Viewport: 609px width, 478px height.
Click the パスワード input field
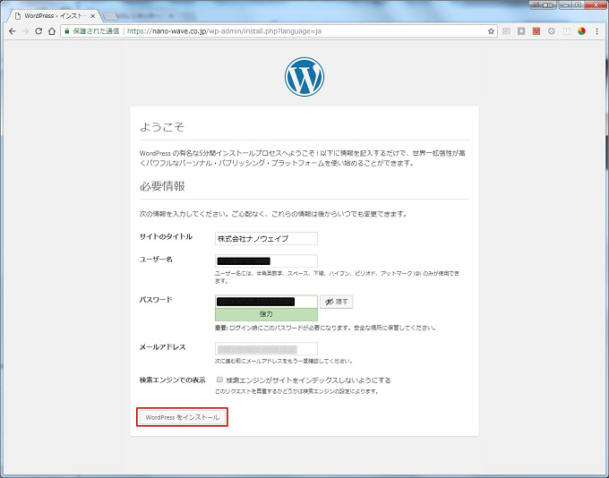tap(266, 302)
